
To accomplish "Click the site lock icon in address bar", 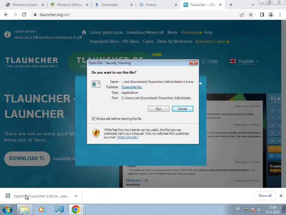I will pyautogui.click(x=35, y=15).
